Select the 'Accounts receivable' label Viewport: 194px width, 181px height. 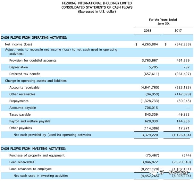pos(24,88)
